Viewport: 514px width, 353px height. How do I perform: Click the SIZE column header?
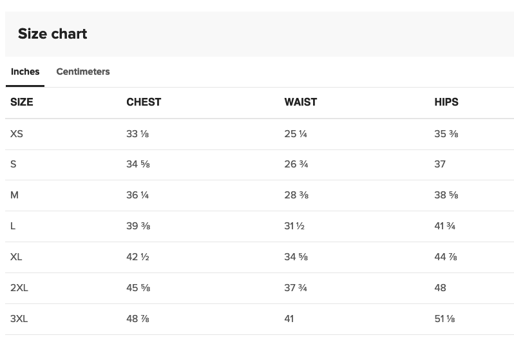pyautogui.click(x=22, y=102)
